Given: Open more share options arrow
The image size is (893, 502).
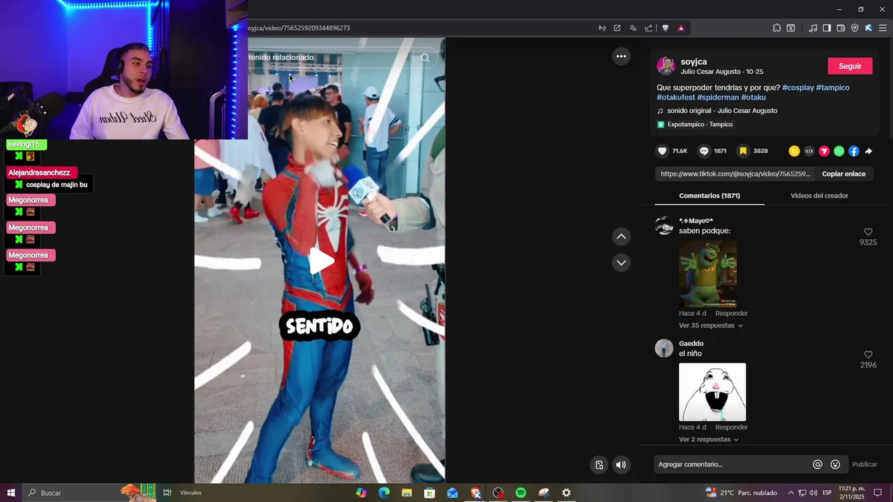Looking at the screenshot, I should click(869, 151).
